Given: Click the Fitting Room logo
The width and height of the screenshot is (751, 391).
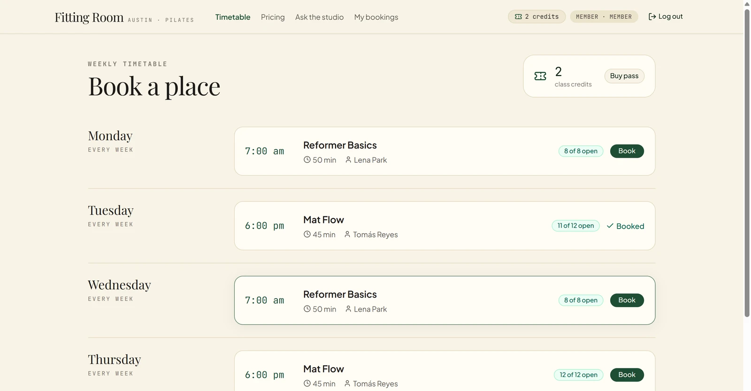Looking at the screenshot, I should point(89,17).
